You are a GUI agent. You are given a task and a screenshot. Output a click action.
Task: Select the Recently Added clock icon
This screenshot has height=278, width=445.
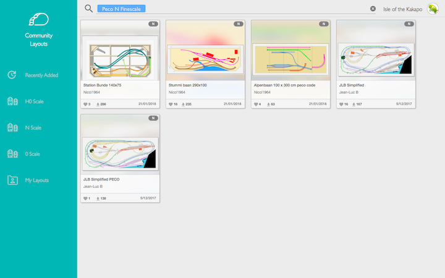pyautogui.click(x=12, y=75)
